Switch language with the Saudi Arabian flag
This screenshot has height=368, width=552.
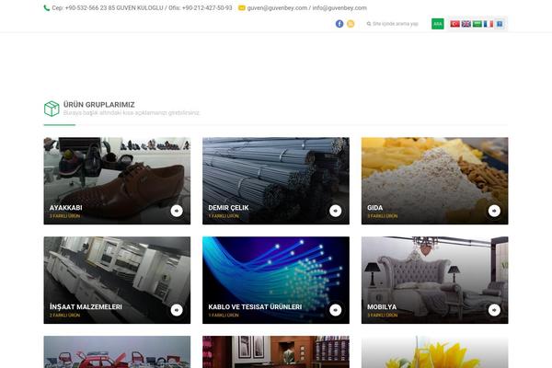point(477,24)
